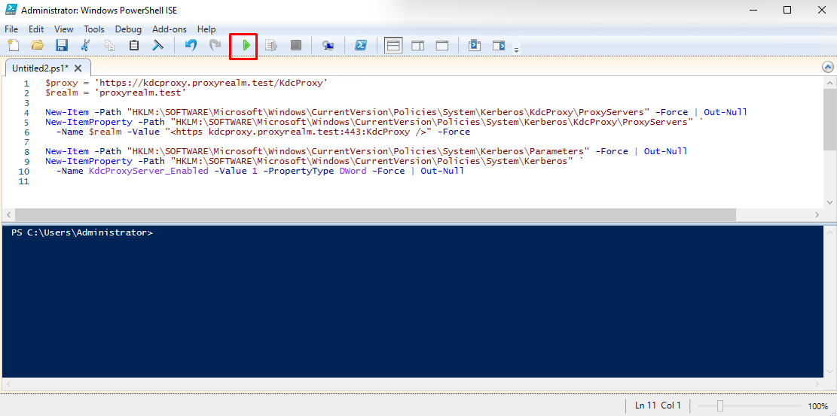Open the Edit menu
The width and height of the screenshot is (837, 416).
[36, 29]
